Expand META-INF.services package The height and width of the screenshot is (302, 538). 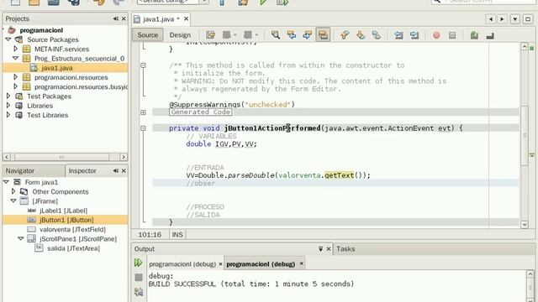(x=15, y=49)
